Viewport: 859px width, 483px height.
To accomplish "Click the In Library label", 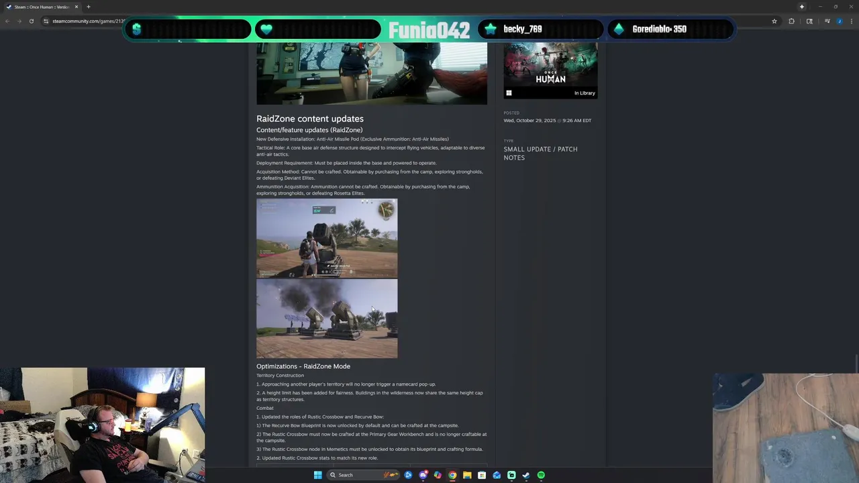I will pyautogui.click(x=585, y=93).
